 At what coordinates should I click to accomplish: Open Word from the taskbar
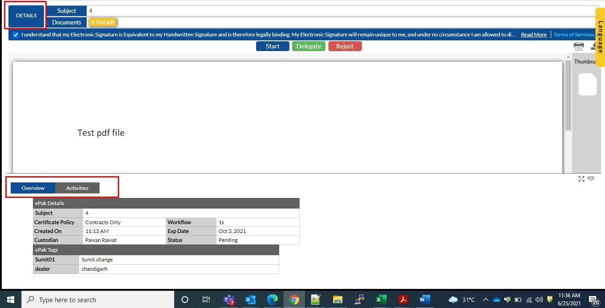coord(425,300)
